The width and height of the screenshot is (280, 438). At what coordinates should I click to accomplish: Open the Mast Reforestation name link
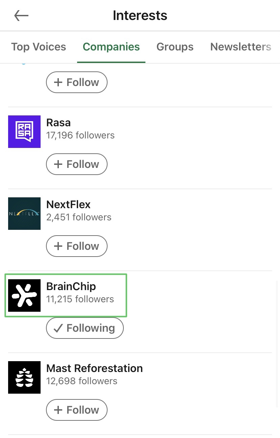tap(94, 368)
